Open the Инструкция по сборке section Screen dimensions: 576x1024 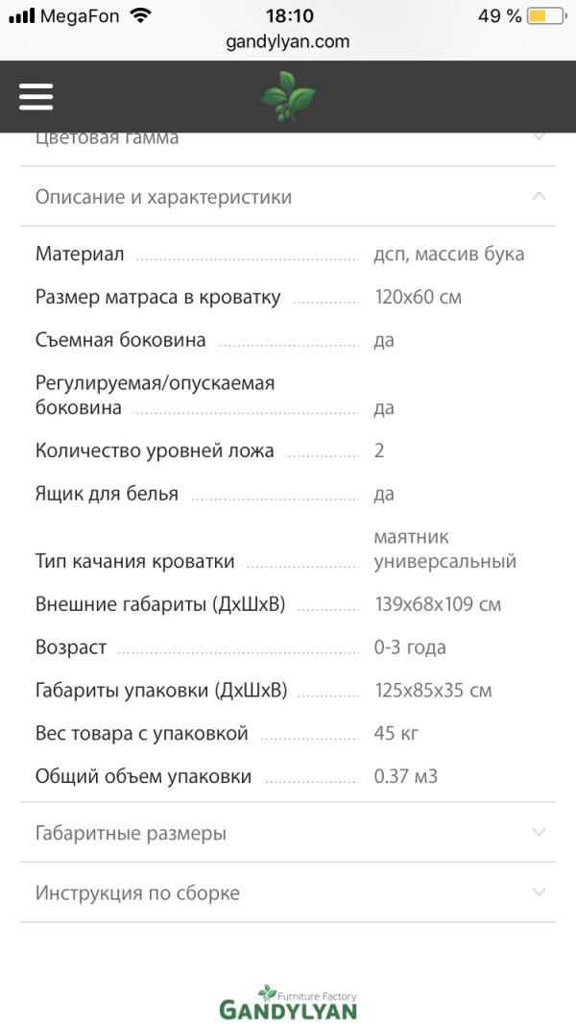[x=137, y=892]
